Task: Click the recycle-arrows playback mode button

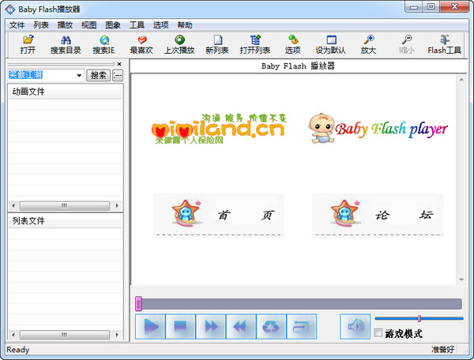Action: (271, 327)
